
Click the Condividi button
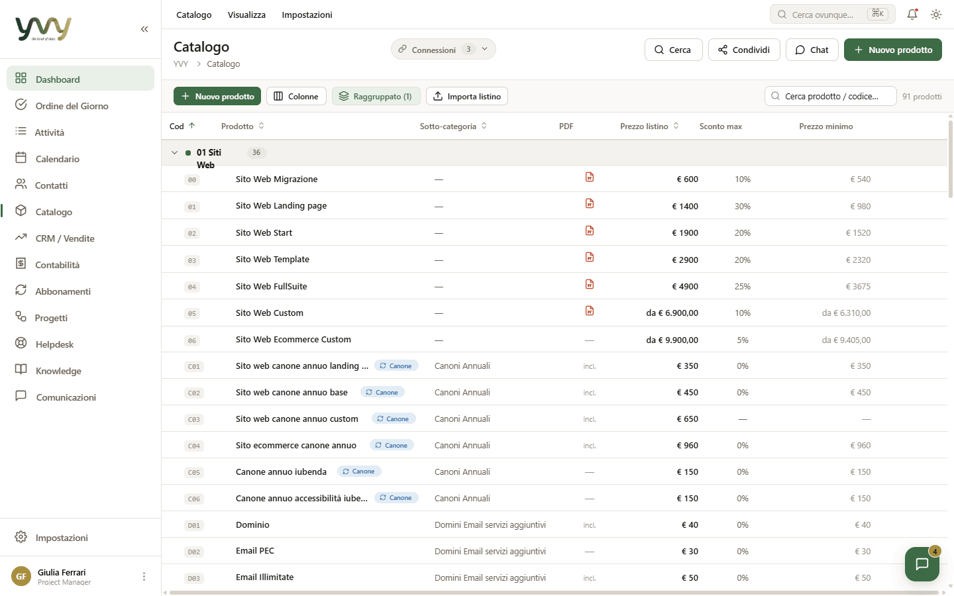[x=744, y=50]
